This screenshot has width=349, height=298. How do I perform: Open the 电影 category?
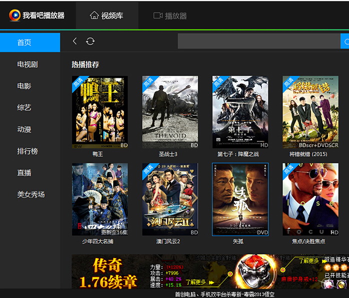click(24, 86)
